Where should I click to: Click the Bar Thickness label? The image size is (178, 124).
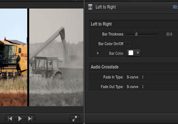coord(113,34)
